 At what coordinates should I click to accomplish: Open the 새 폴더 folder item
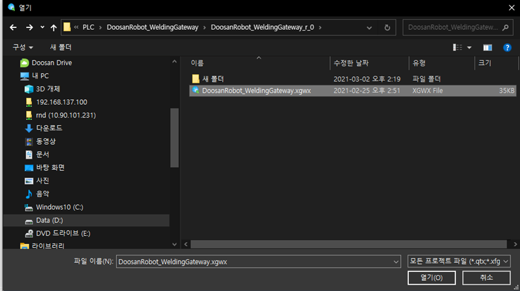(x=213, y=79)
